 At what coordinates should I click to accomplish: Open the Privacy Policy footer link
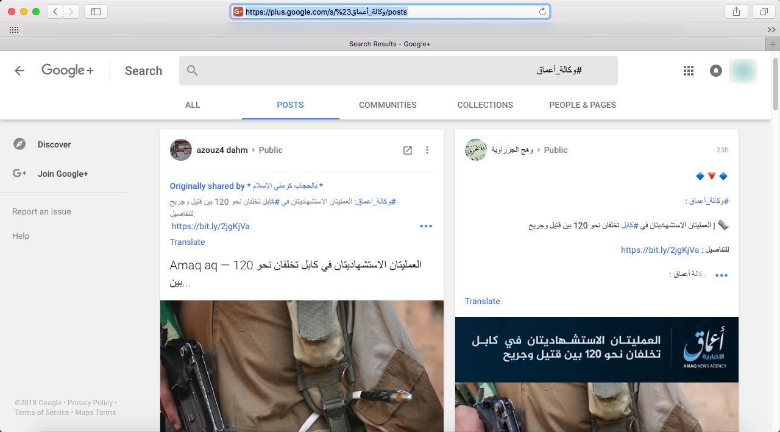pos(90,403)
